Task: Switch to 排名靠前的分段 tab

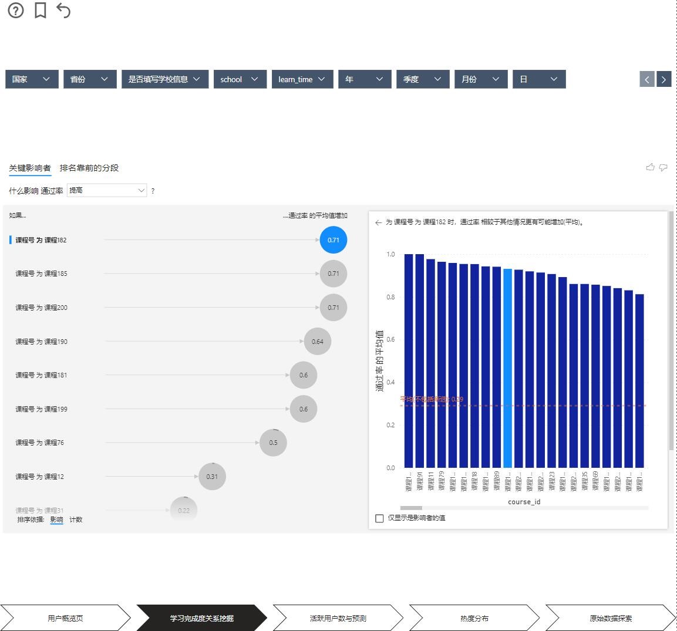Action: (x=89, y=168)
